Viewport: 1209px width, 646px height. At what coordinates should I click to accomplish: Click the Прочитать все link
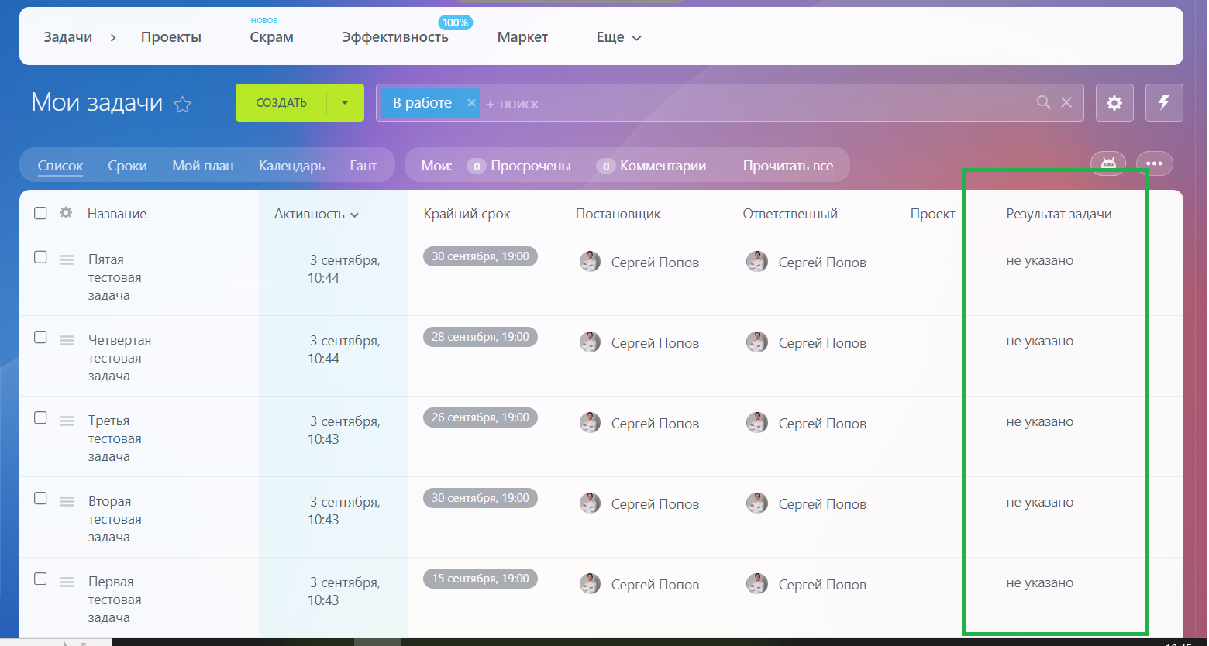[x=787, y=166]
